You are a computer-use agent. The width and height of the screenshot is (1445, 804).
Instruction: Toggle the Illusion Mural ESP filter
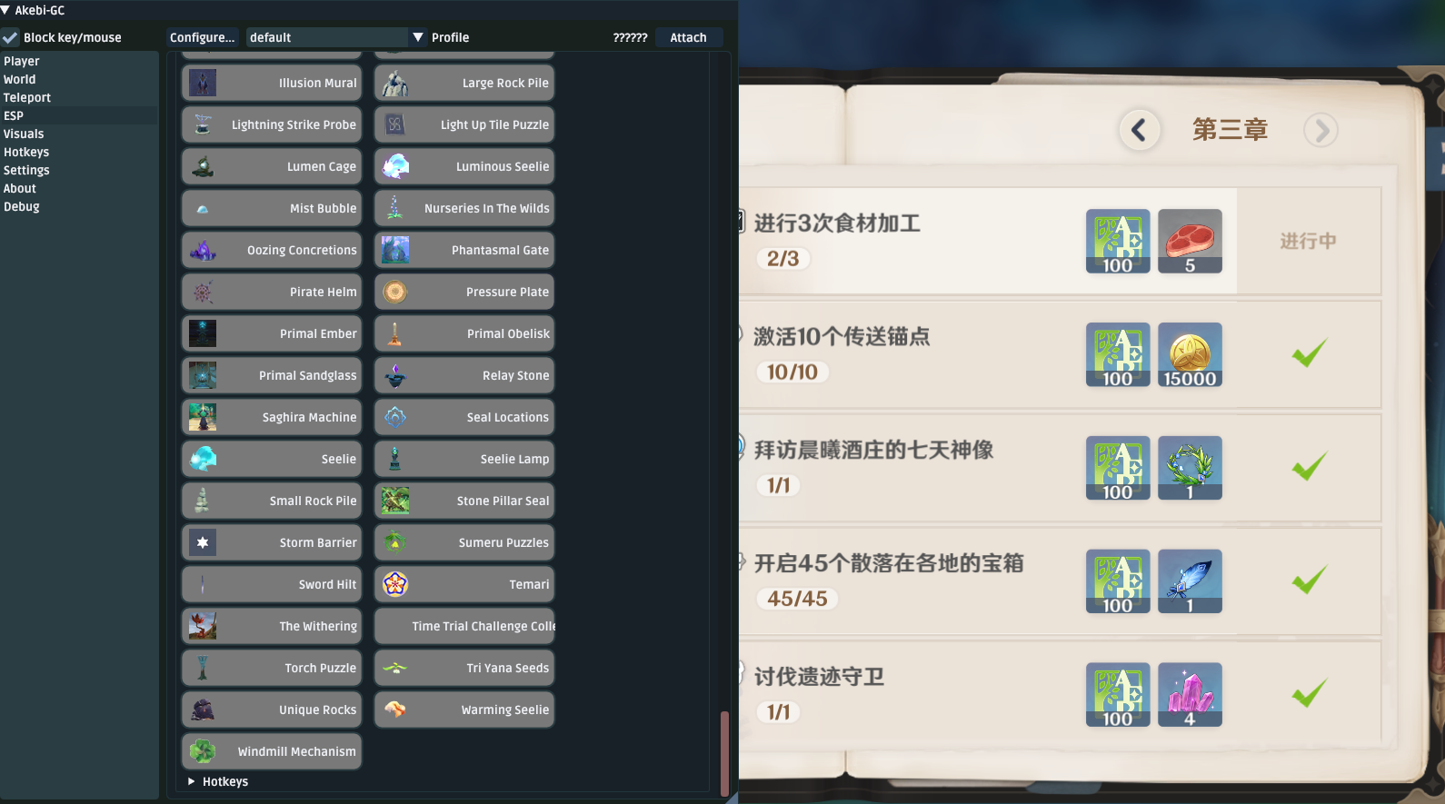coord(272,83)
